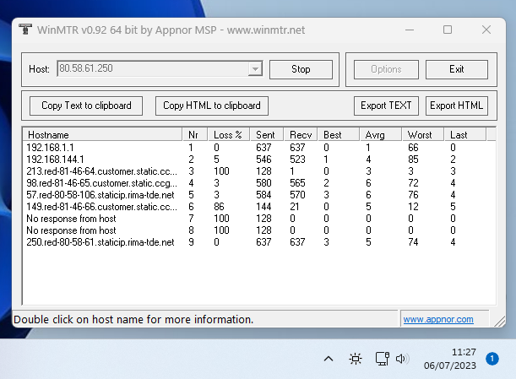
Task: Open the brightness tray icon
Action: point(356,359)
